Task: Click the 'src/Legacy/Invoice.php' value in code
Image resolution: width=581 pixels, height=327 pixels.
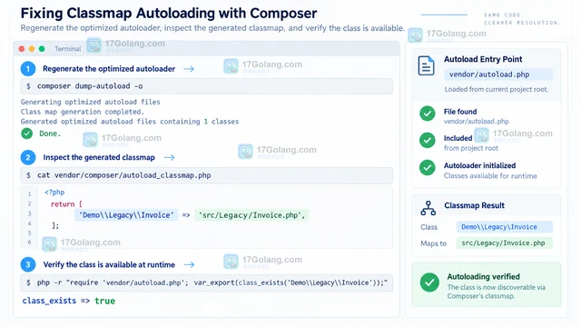Action: tap(251, 215)
